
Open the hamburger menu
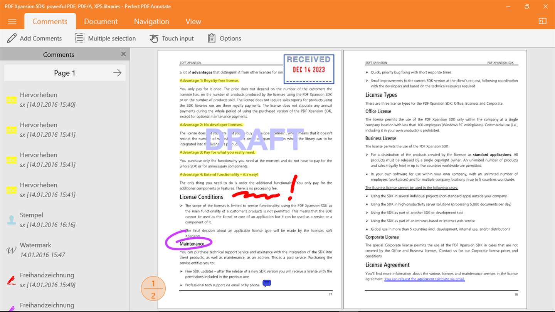[x=12, y=22]
